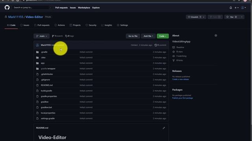Toggle the Star button

point(232,17)
